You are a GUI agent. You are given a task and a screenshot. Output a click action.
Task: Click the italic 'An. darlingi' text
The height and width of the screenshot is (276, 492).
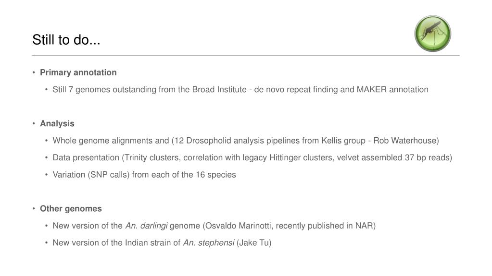(146, 226)
